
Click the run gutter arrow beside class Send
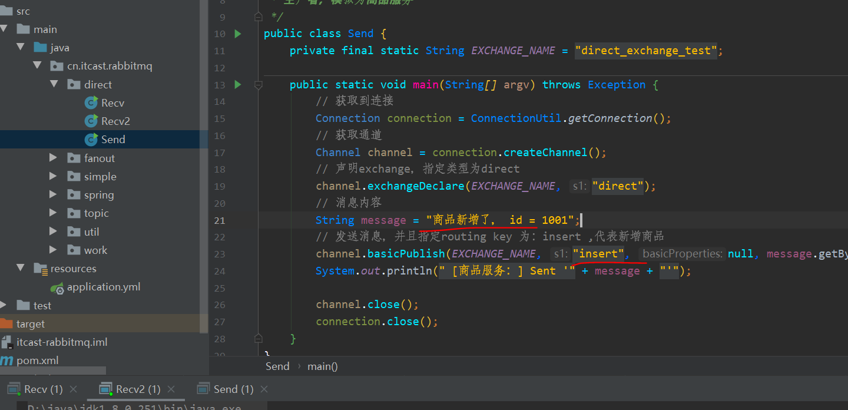point(238,34)
